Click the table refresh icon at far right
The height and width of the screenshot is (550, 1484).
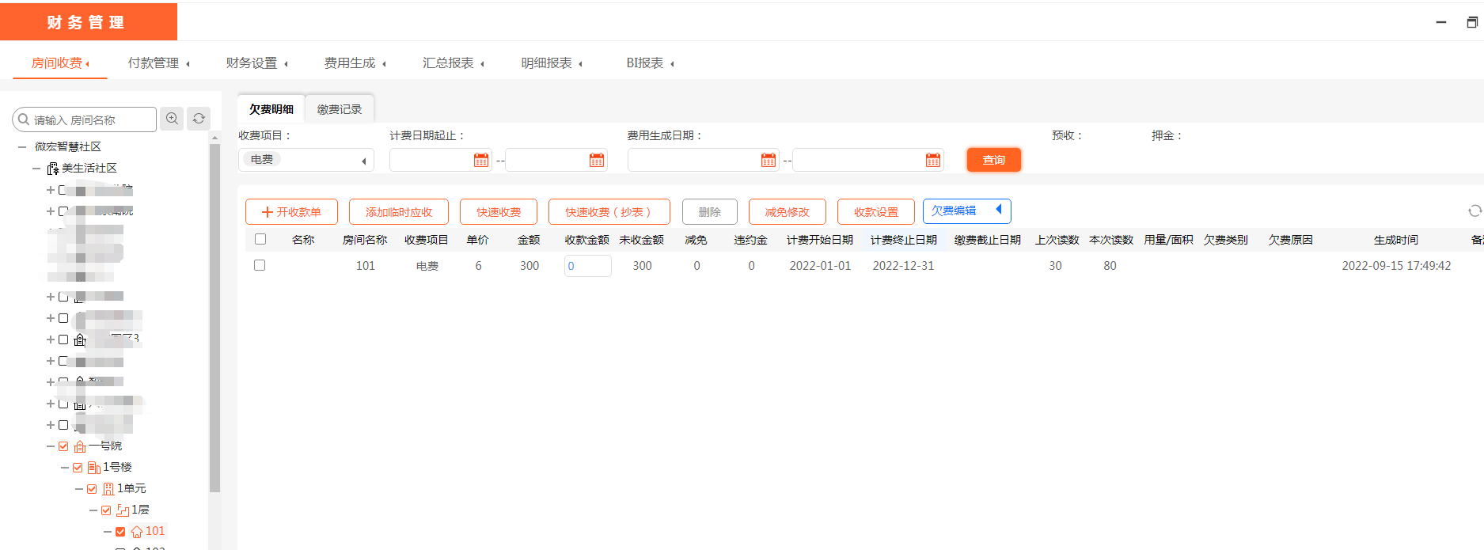(x=1475, y=211)
